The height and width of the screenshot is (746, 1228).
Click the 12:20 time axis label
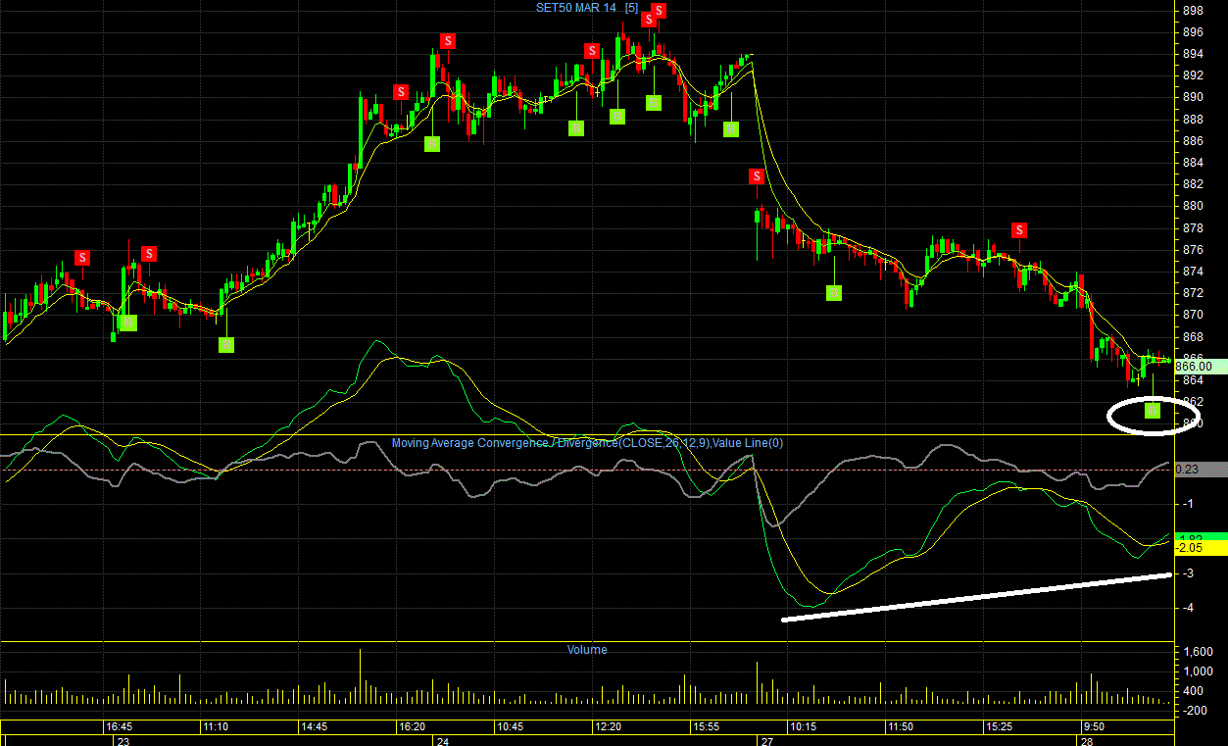click(x=608, y=727)
